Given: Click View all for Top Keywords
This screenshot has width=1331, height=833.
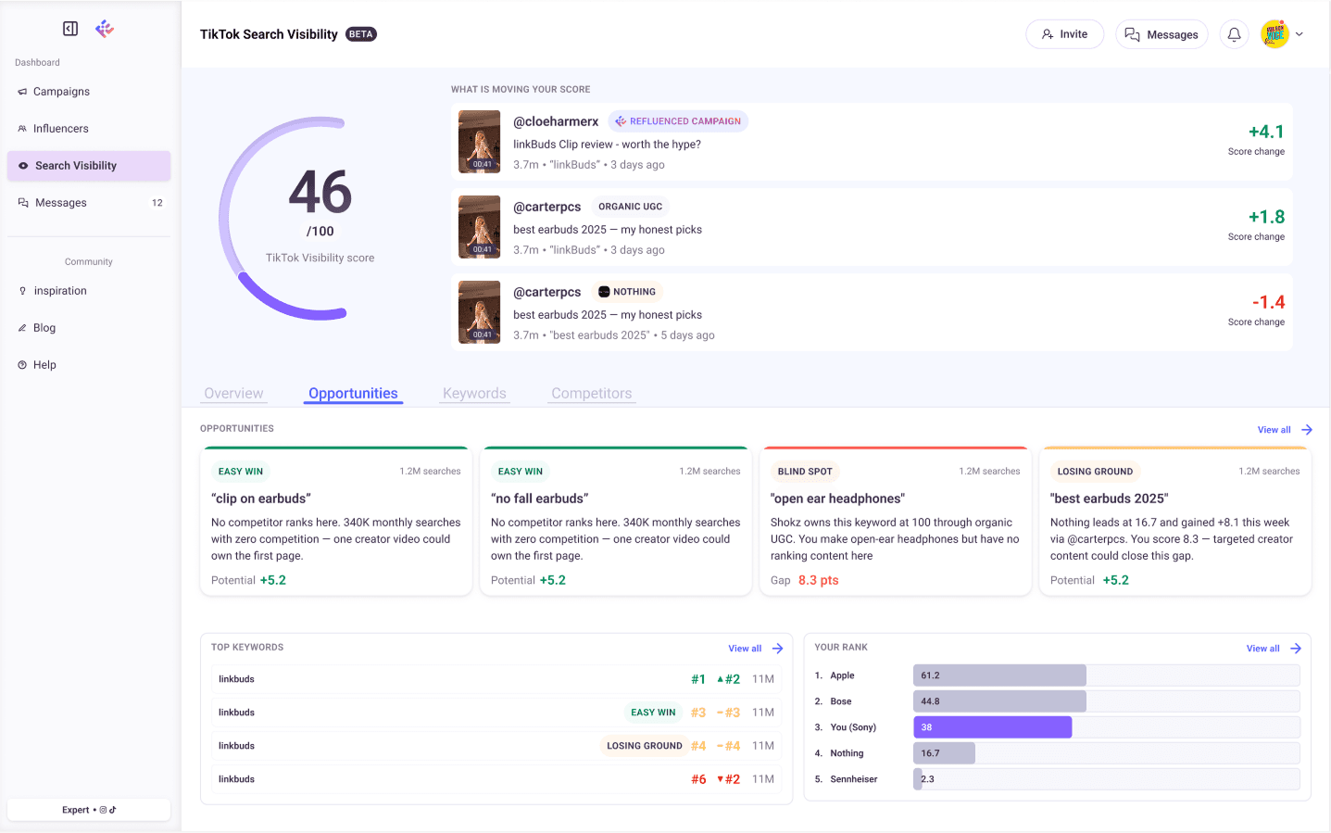Looking at the screenshot, I should (x=745, y=649).
